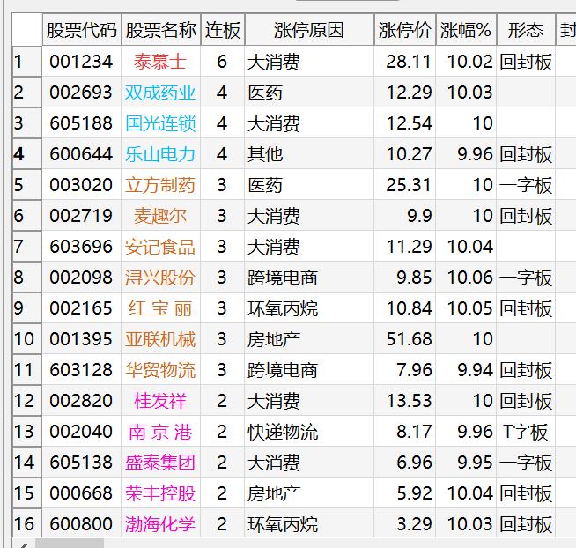Image resolution: width=576 pixels, height=548 pixels.
Task: Click stock name 盛泰集团
Action: coord(160,463)
